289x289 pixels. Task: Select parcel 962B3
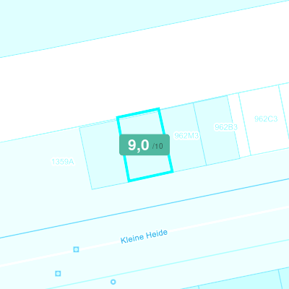click(x=226, y=127)
